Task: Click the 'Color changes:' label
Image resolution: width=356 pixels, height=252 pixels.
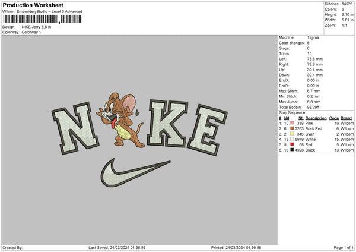Action: point(292,43)
